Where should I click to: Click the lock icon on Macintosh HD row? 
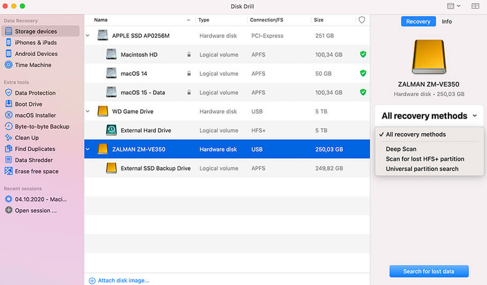coord(189,55)
